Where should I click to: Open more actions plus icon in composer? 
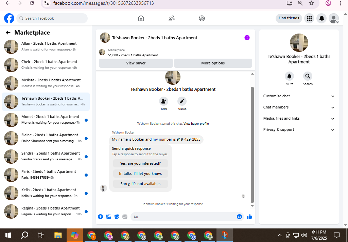point(100,217)
